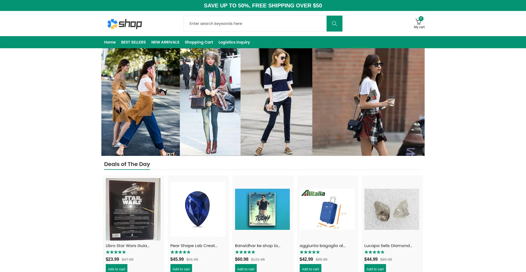Click the Alitalia luggage star rating

pyautogui.click(x=310, y=252)
